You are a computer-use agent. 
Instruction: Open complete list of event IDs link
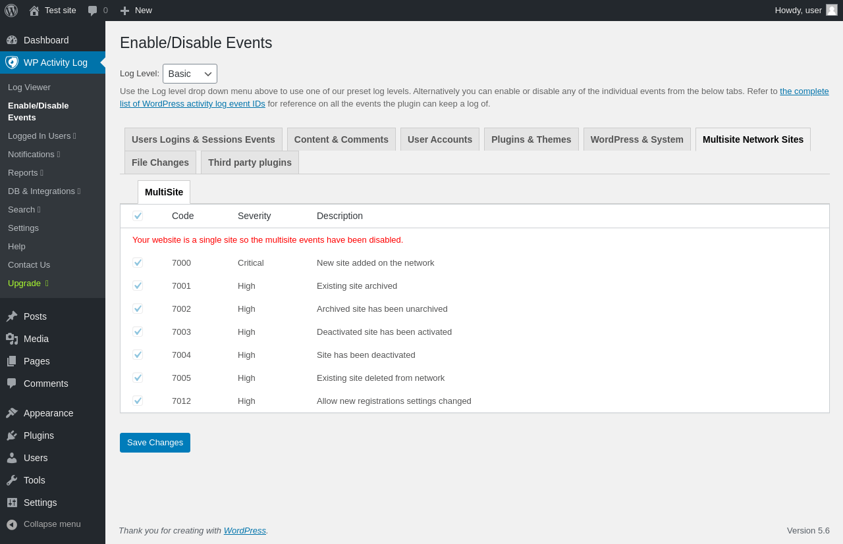pyautogui.click(x=803, y=91)
